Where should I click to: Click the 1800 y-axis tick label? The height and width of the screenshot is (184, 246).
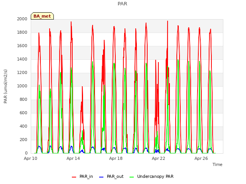(x=22, y=32)
